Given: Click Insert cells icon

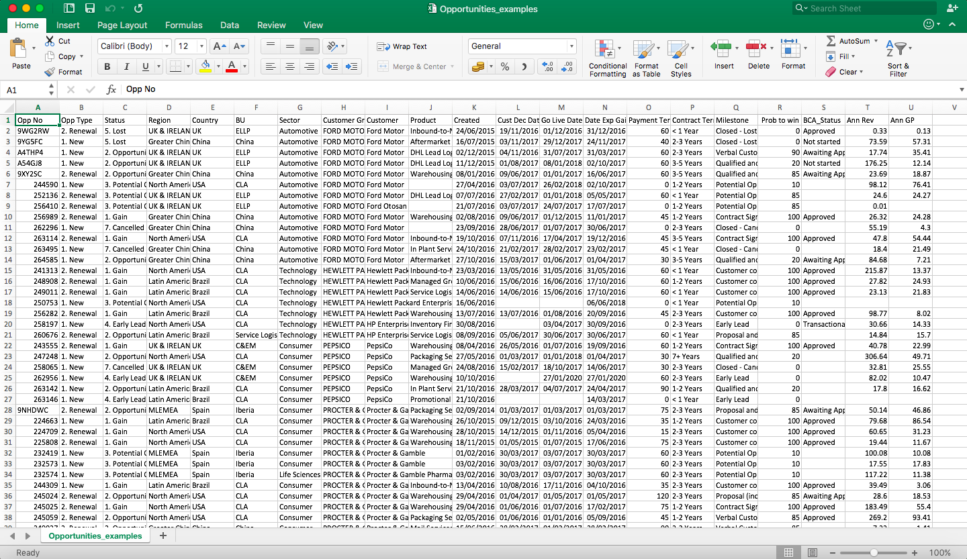Looking at the screenshot, I should coord(721,48).
